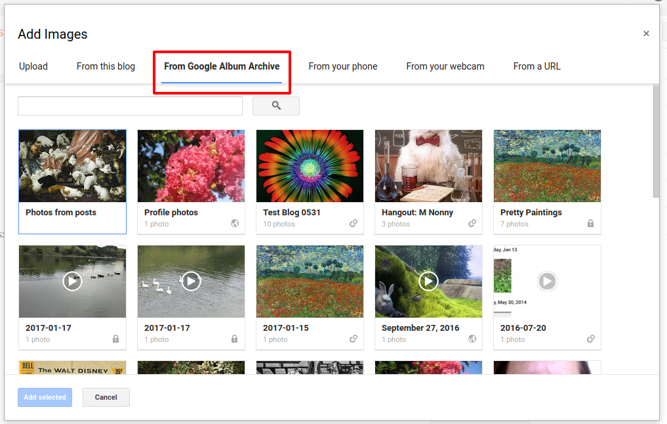Click the globe icon on Profile photos album
Screen dimensions: 667x424
pos(234,223)
